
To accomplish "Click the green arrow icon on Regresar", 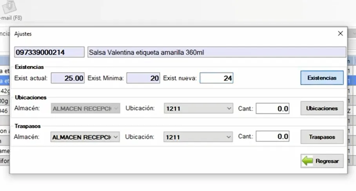I will pyautogui.click(x=308, y=161).
